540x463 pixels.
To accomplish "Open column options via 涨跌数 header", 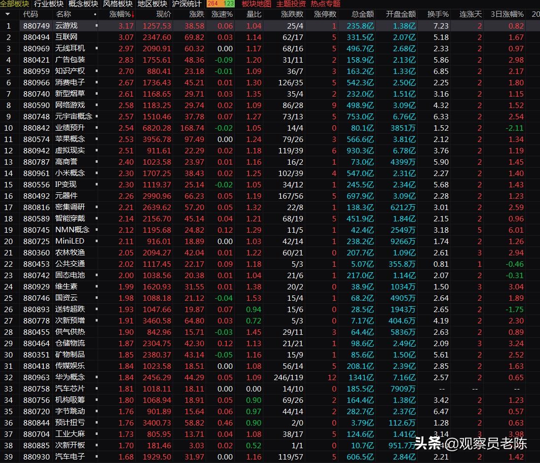I will tap(291, 14).
